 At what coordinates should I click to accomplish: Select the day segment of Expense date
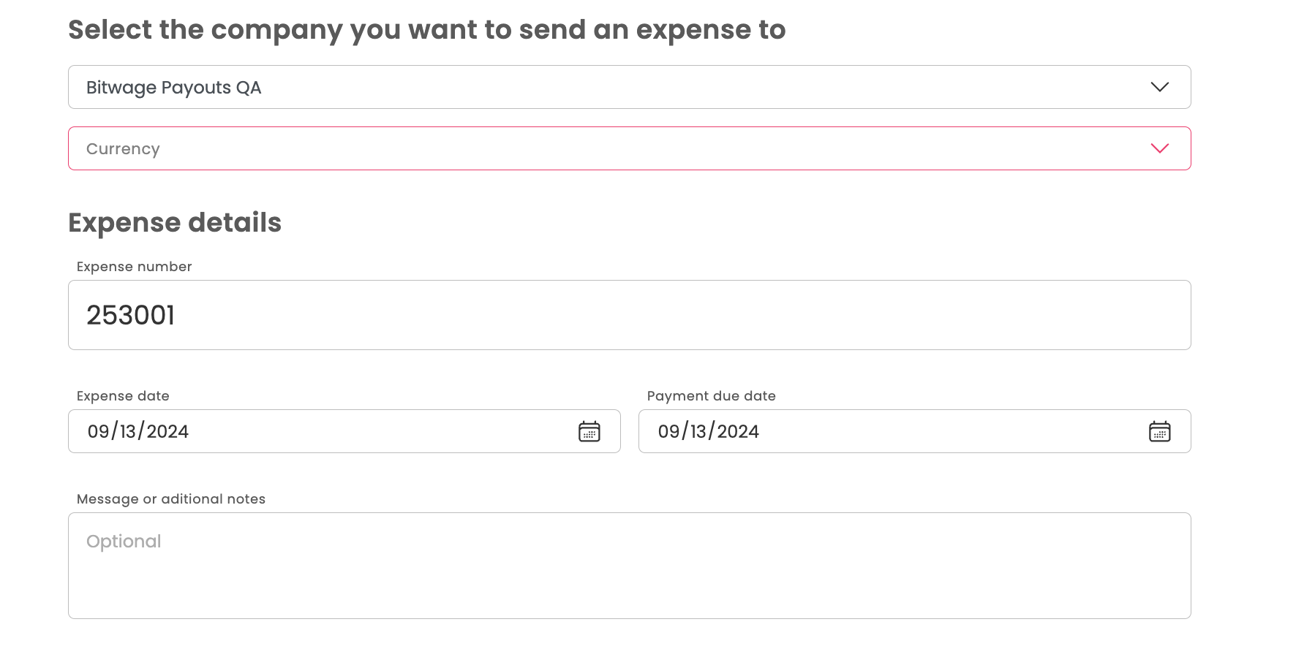tap(128, 431)
